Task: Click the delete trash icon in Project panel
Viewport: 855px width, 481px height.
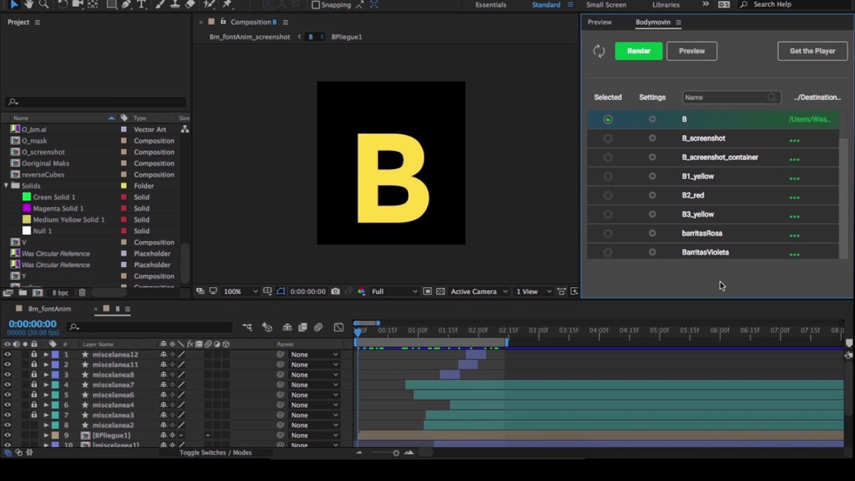Action: pos(82,293)
